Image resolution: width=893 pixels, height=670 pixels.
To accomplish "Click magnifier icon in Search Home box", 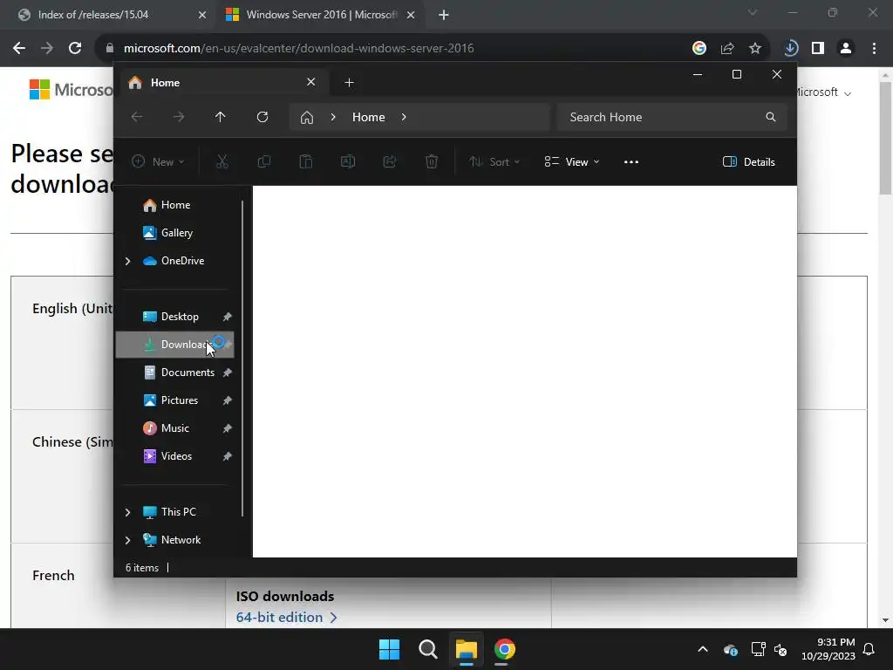I will (771, 117).
